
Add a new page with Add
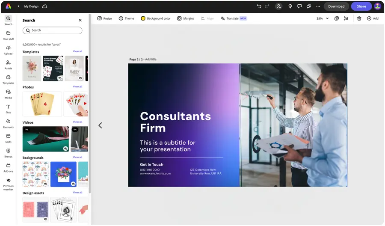click(x=373, y=18)
